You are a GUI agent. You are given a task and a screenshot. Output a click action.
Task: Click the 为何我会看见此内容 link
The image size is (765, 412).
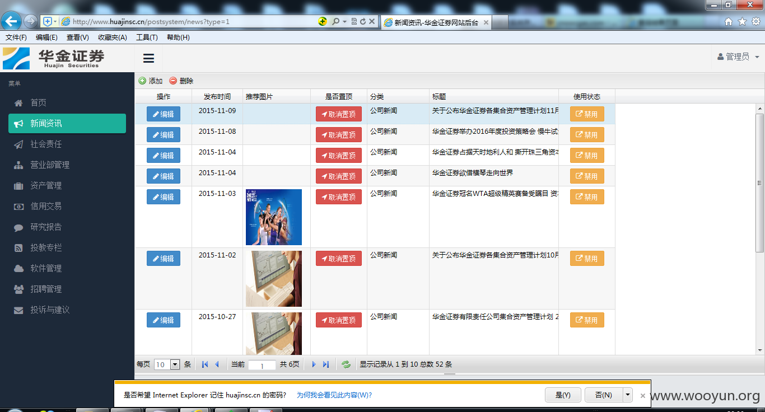click(x=334, y=395)
